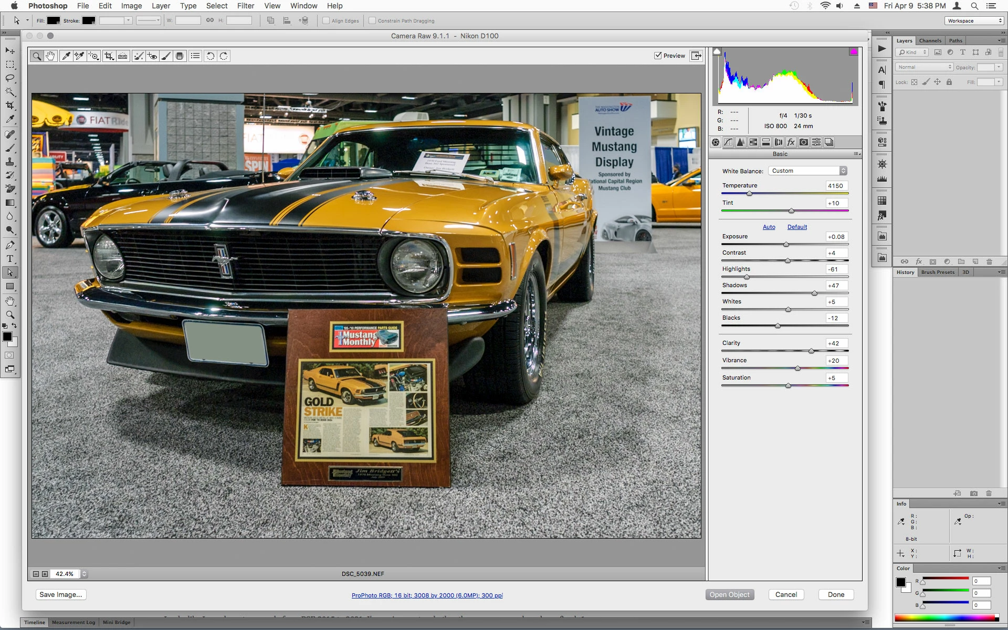Open the zoom level dropdown at 42.4%
Image resolution: width=1008 pixels, height=630 pixels.
click(x=84, y=574)
